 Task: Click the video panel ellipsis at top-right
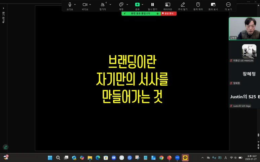pos(248,2)
